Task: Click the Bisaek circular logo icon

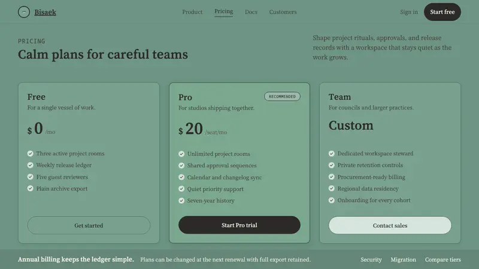Action: pyautogui.click(x=24, y=12)
